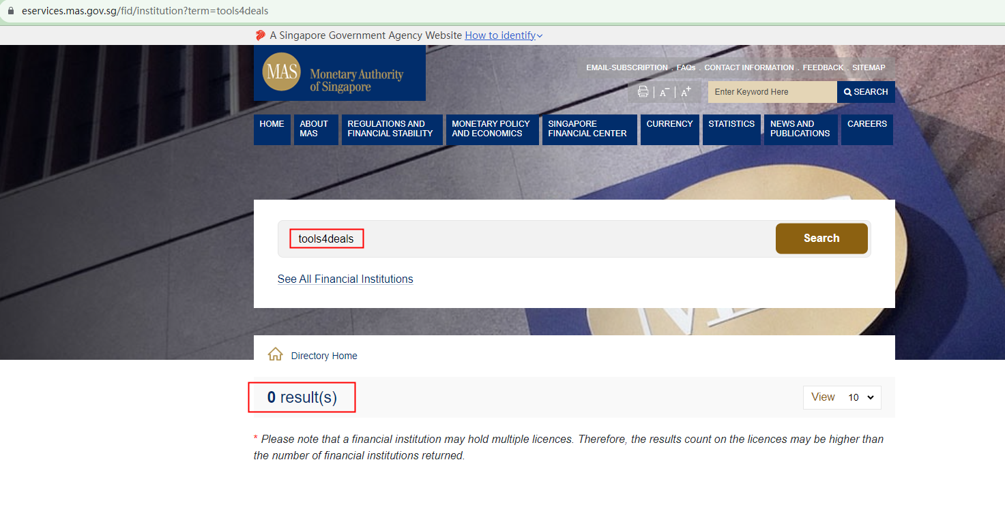Open the FAQs link
This screenshot has height=522, width=1005.
686,67
